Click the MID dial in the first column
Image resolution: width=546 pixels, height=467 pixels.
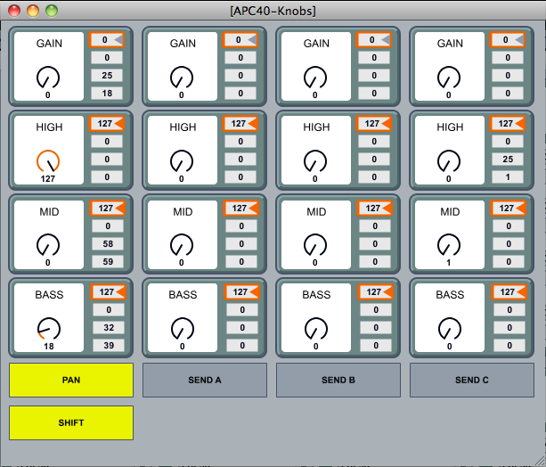pos(48,245)
